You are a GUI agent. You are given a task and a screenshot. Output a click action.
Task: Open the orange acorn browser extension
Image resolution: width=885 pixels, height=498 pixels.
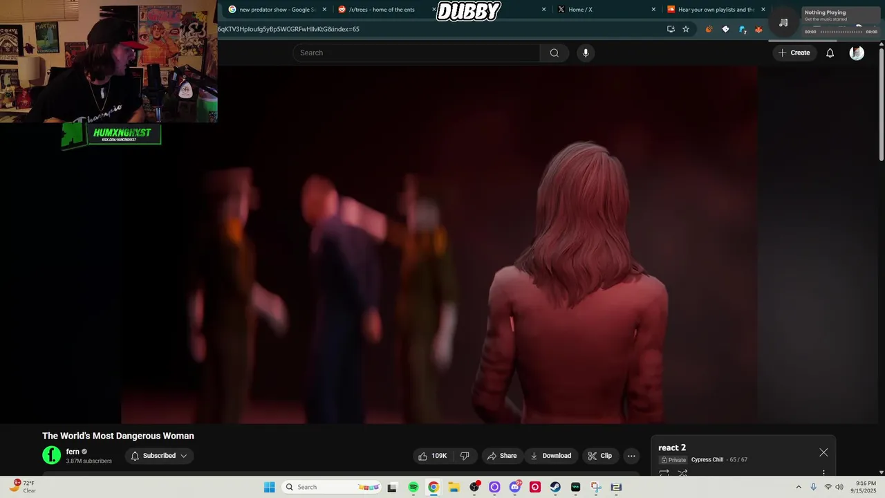[709, 29]
